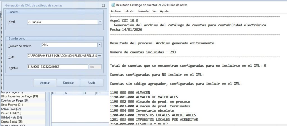Click the Aceptar button

[45, 83]
